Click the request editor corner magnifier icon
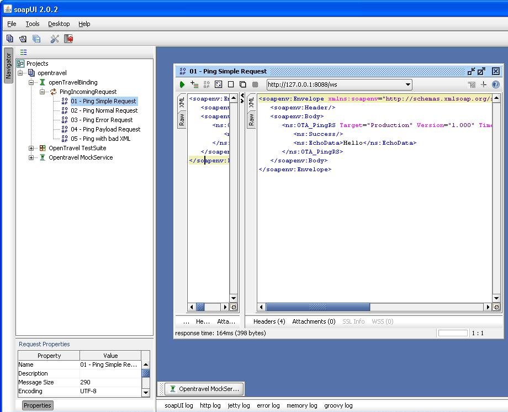The height and width of the screenshot is (412, 508). (x=234, y=307)
